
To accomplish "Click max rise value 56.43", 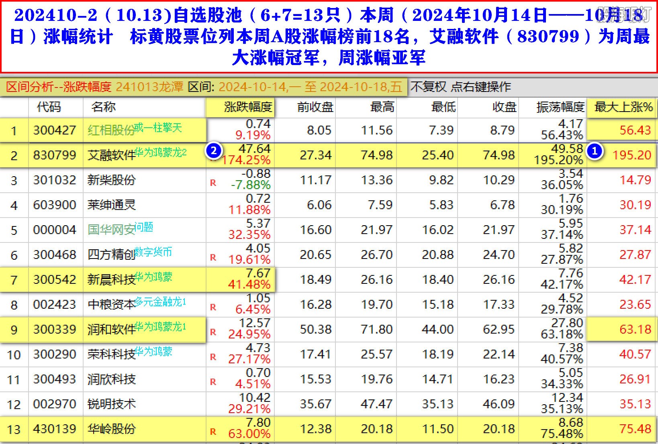I will (635, 130).
